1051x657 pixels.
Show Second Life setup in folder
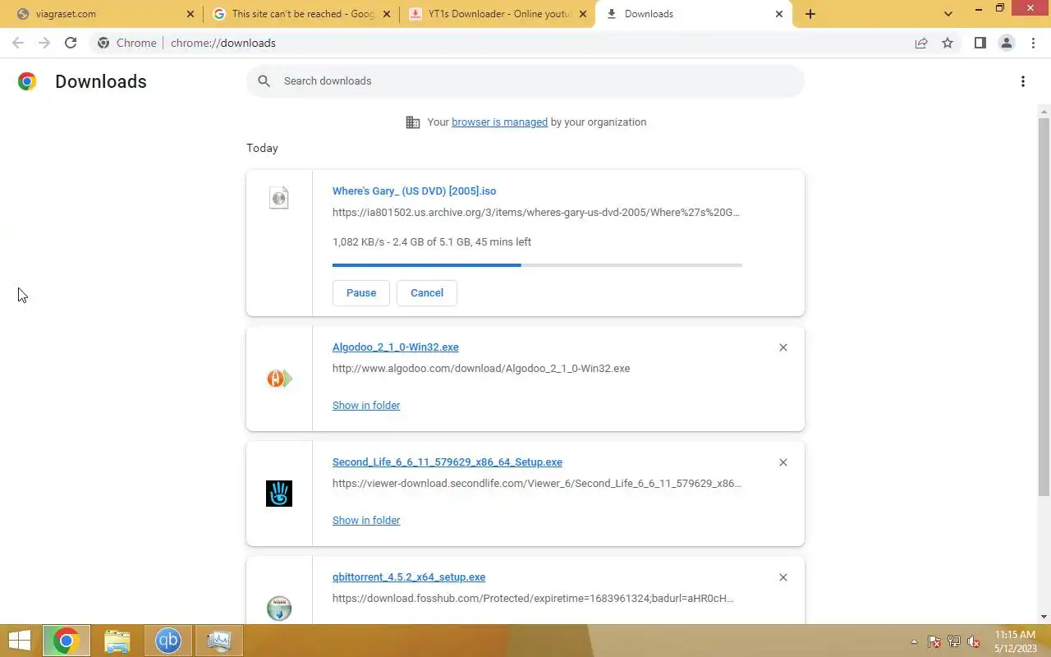tap(366, 521)
